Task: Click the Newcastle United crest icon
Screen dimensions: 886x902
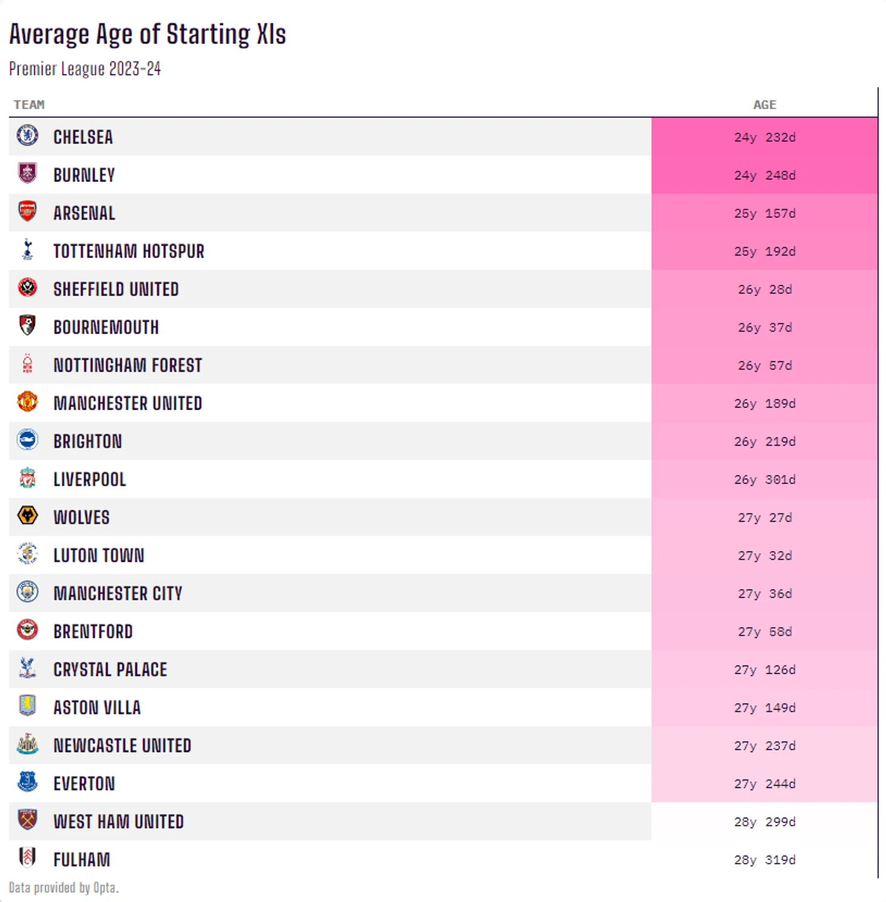Action: tap(27, 744)
